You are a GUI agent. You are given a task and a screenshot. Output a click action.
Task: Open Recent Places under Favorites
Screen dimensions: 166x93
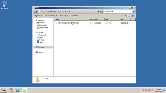coord(44,28)
